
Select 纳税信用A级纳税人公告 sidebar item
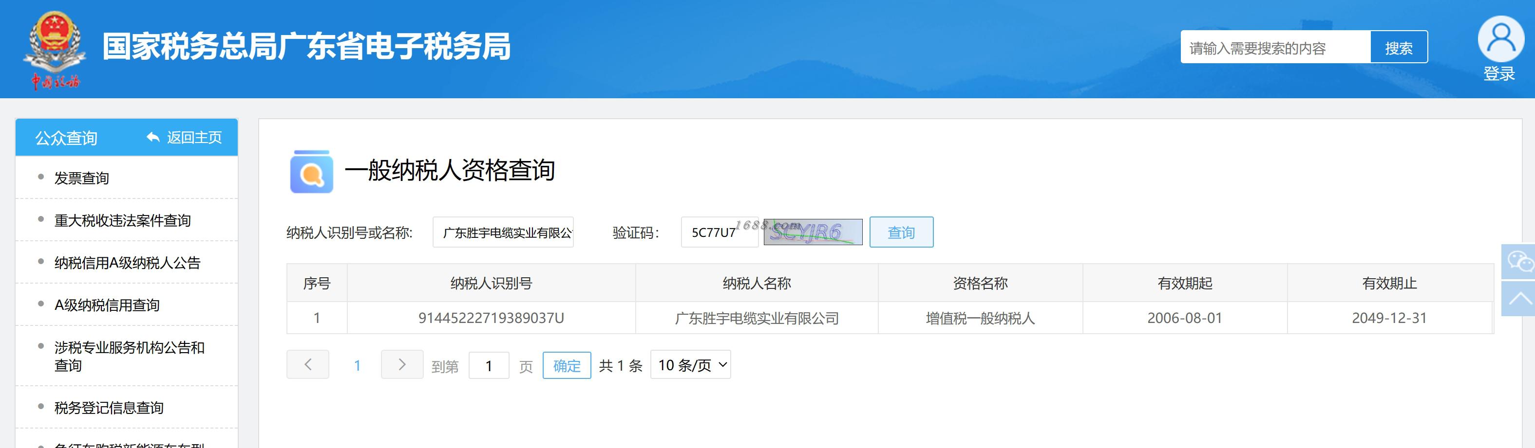pos(128,262)
